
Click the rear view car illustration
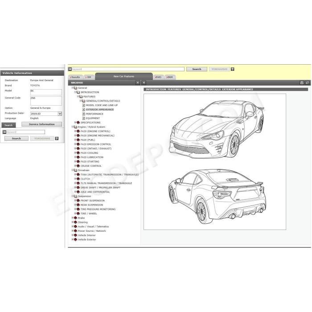[x=217, y=197]
